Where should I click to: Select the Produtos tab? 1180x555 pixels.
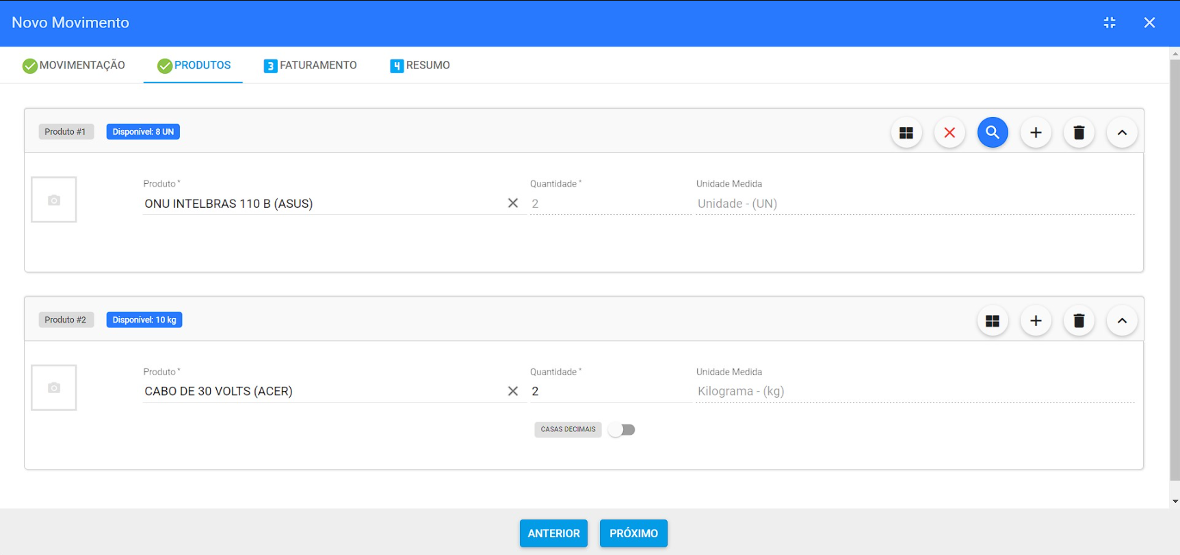(194, 66)
